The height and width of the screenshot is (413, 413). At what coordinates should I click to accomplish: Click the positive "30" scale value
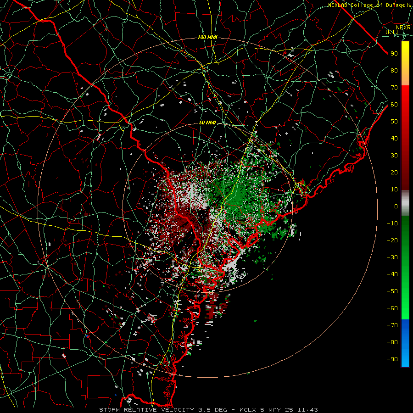pyautogui.click(x=394, y=156)
